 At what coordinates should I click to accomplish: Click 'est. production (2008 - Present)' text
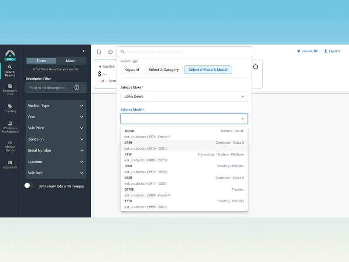[147, 195]
